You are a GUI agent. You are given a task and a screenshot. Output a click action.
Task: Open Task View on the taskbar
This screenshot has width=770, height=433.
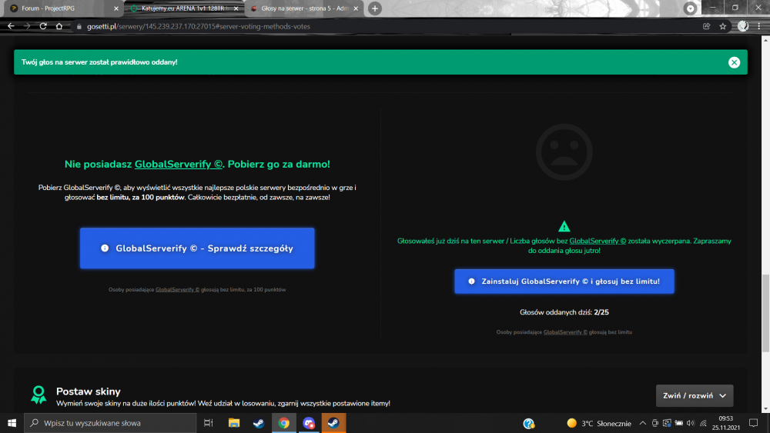pyautogui.click(x=208, y=423)
